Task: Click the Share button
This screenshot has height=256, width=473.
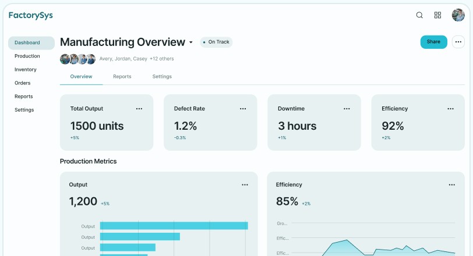Action: (433, 42)
